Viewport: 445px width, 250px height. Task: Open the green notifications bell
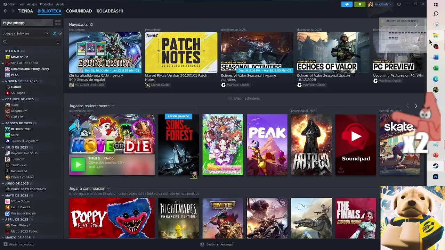[x=360, y=4]
